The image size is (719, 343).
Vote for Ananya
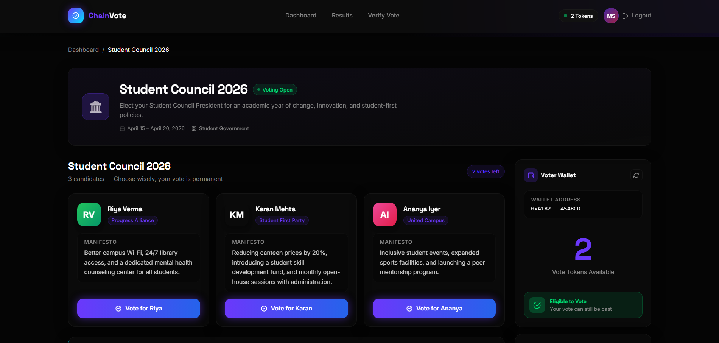click(x=434, y=309)
